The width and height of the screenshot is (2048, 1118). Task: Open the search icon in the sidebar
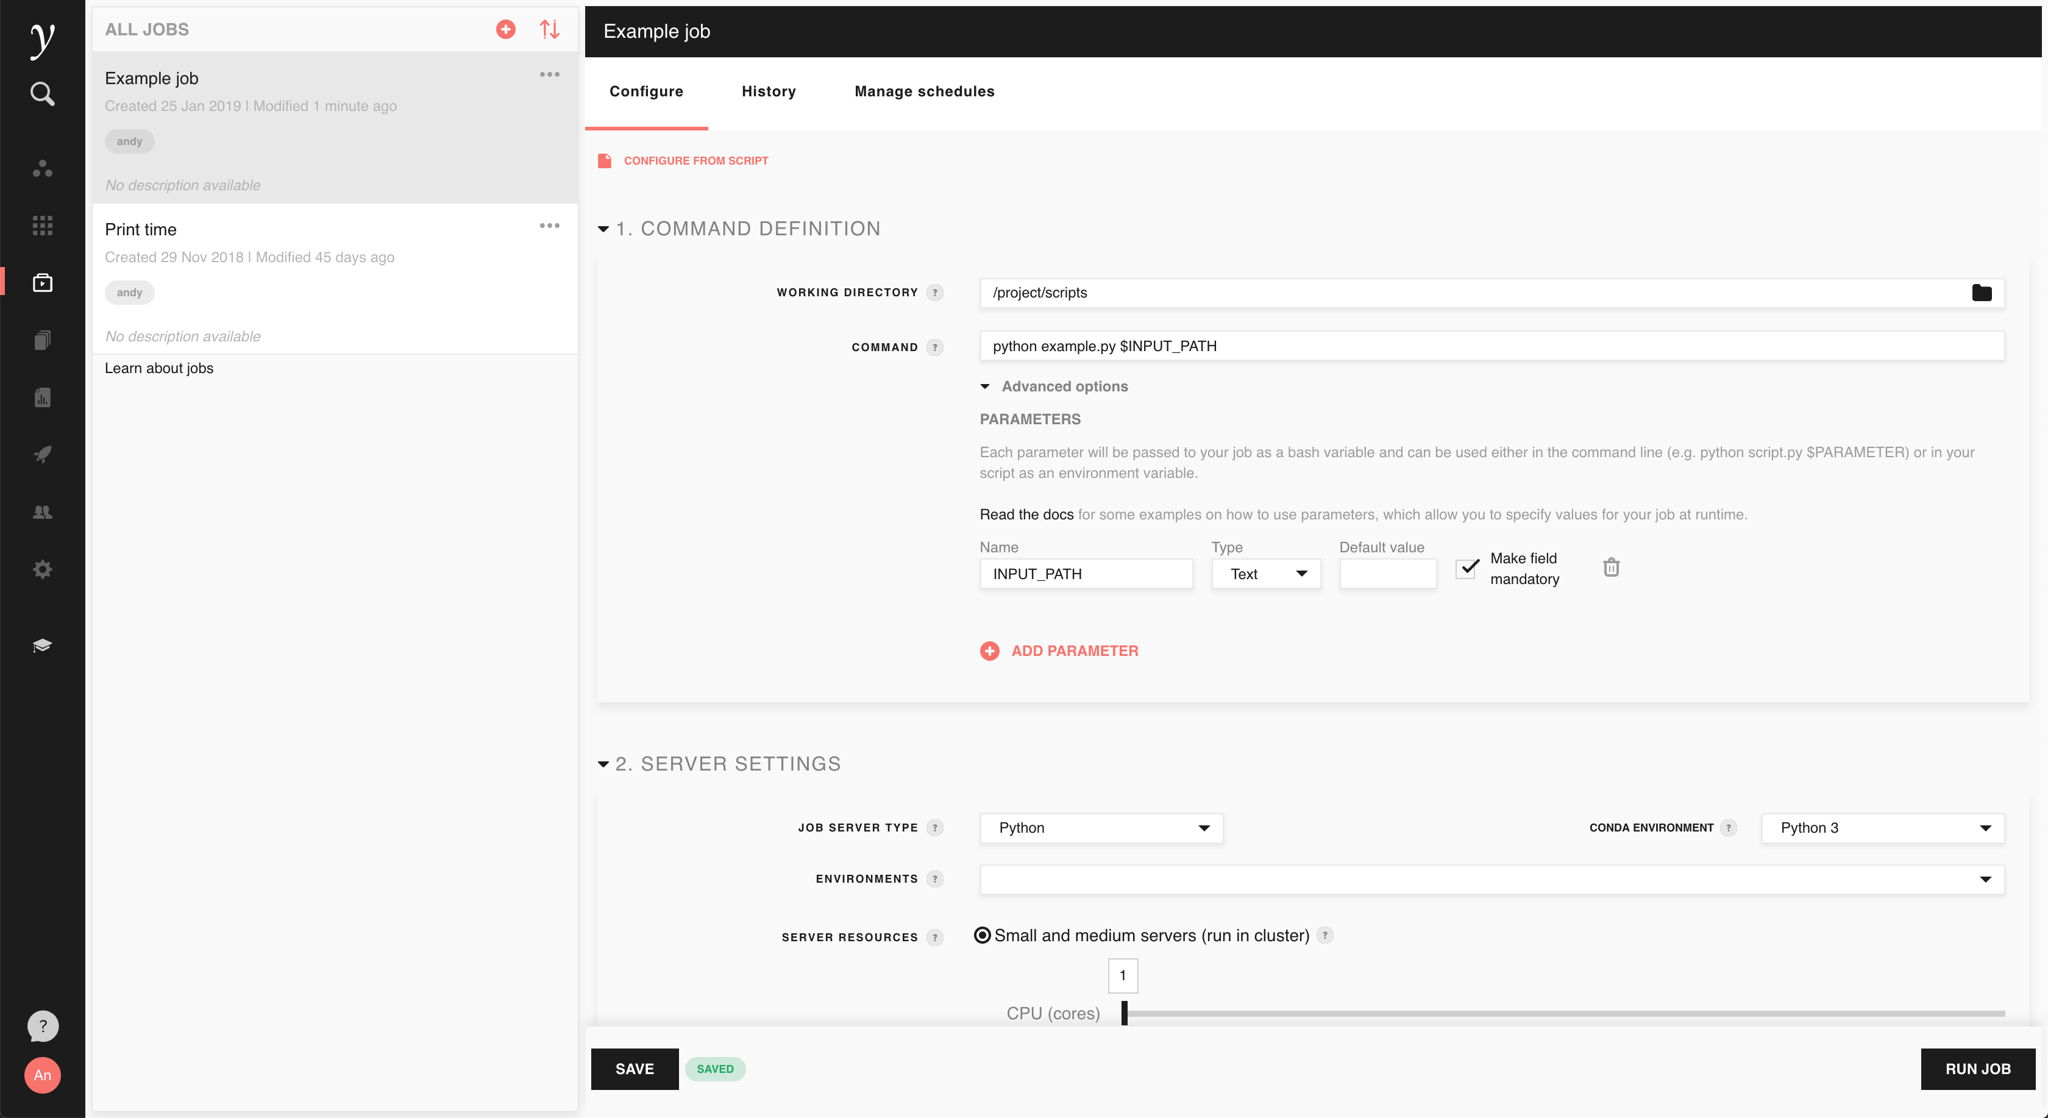[42, 94]
